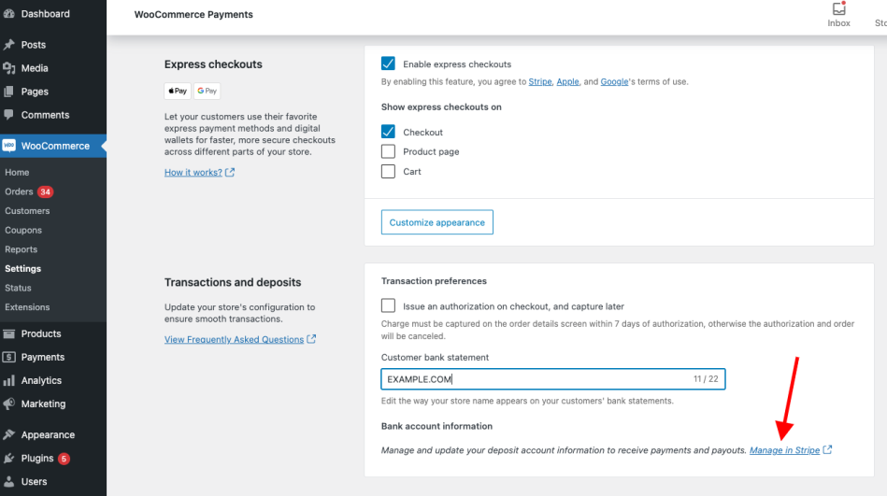Open Analytics bar chart icon

point(9,381)
